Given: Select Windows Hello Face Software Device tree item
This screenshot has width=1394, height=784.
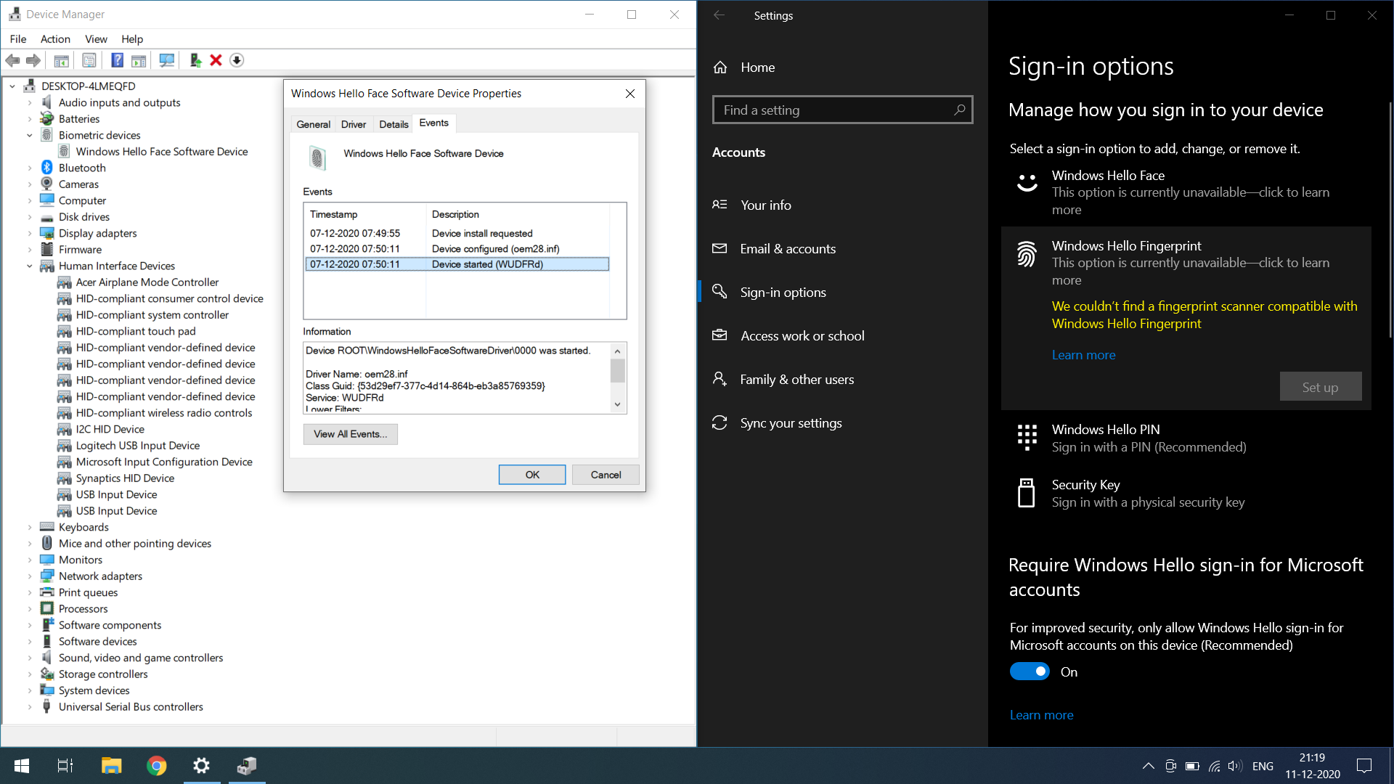Looking at the screenshot, I should (161, 151).
